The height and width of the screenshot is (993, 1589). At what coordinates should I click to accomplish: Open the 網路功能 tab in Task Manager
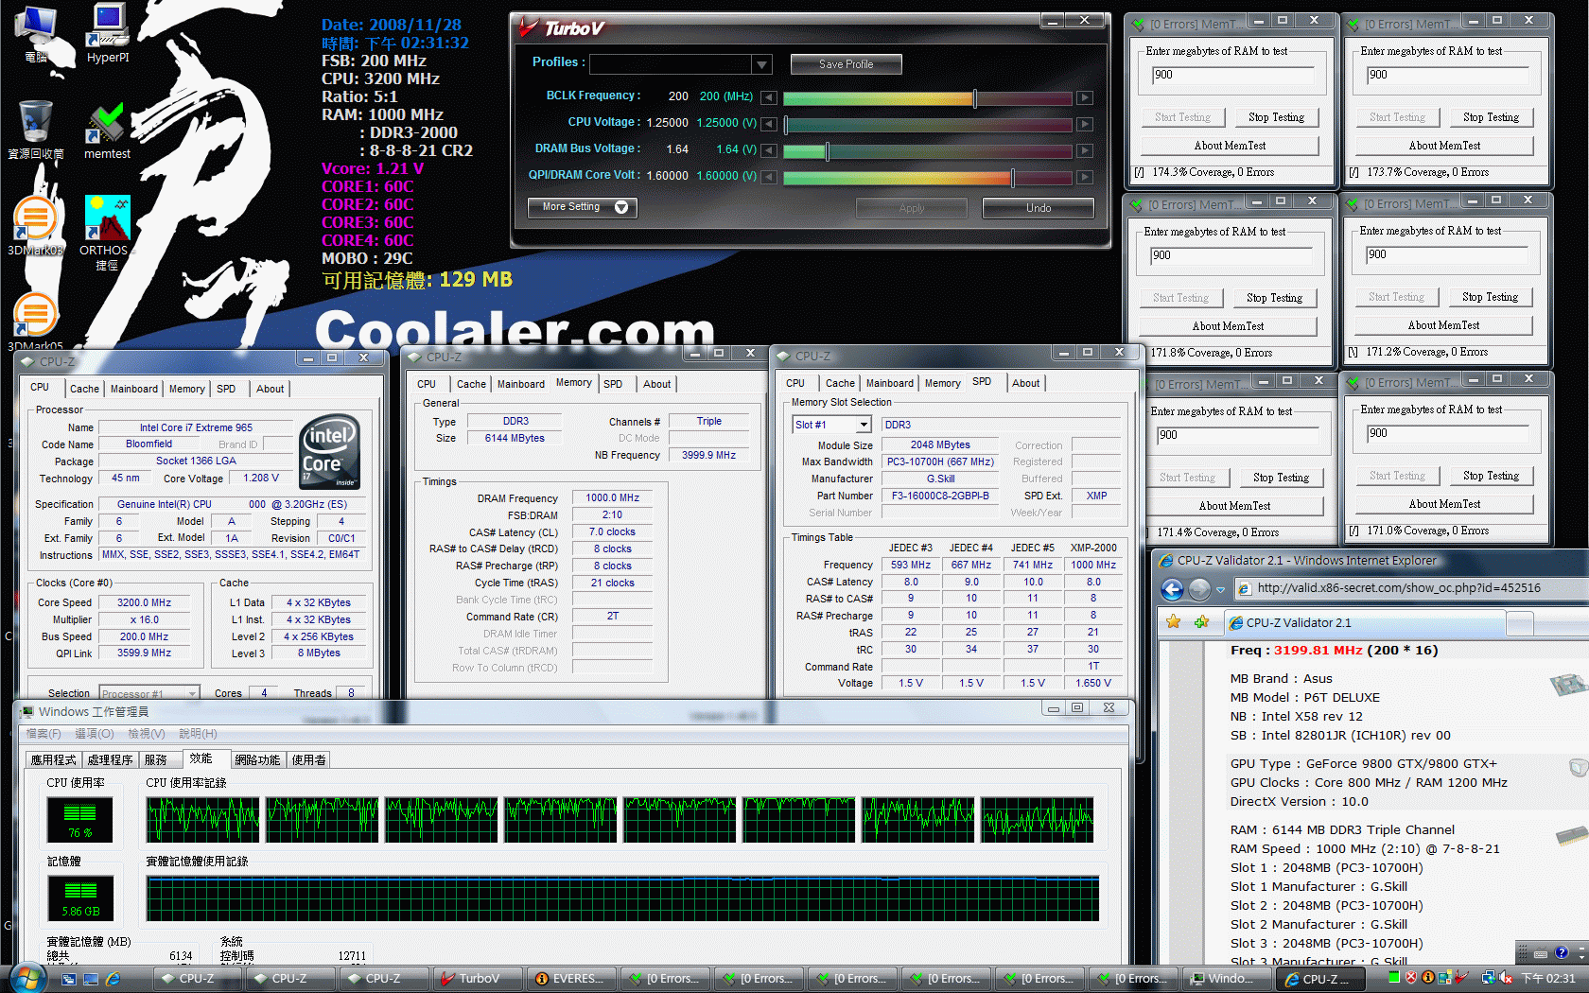[257, 759]
